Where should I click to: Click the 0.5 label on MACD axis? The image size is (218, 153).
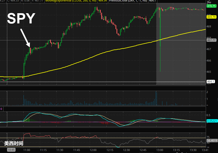(x=208, y=115)
